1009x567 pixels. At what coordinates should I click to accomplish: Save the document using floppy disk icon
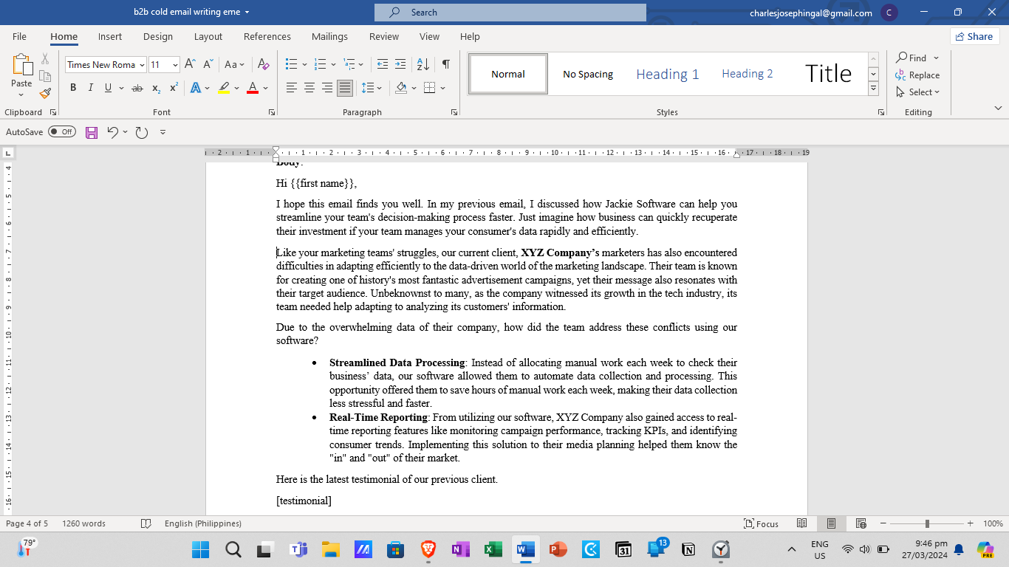[x=92, y=132]
